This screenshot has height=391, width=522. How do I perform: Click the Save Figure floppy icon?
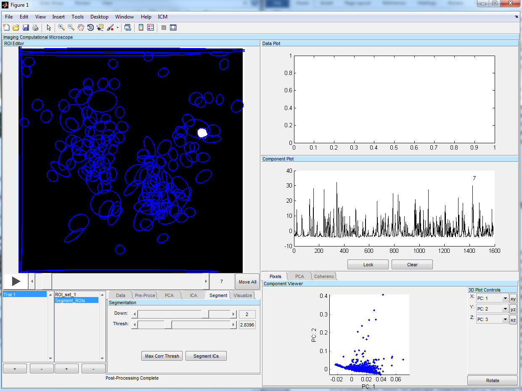(x=26, y=28)
